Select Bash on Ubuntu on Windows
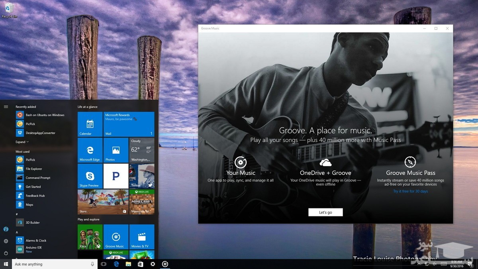 [45, 115]
